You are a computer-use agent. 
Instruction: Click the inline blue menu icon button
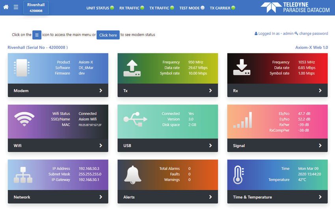click(37, 35)
